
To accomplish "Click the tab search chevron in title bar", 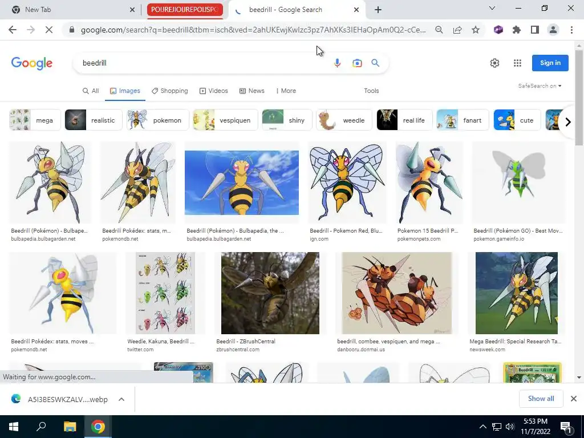I will click(492, 8).
